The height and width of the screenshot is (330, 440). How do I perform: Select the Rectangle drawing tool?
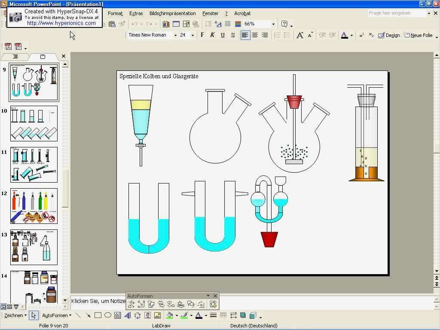pyautogui.click(x=98, y=315)
